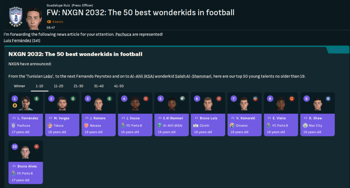Viewport: 350px width, 188px height.
Task: Click Man City badge on Shaw card
Action: click(x=305, y=126)
